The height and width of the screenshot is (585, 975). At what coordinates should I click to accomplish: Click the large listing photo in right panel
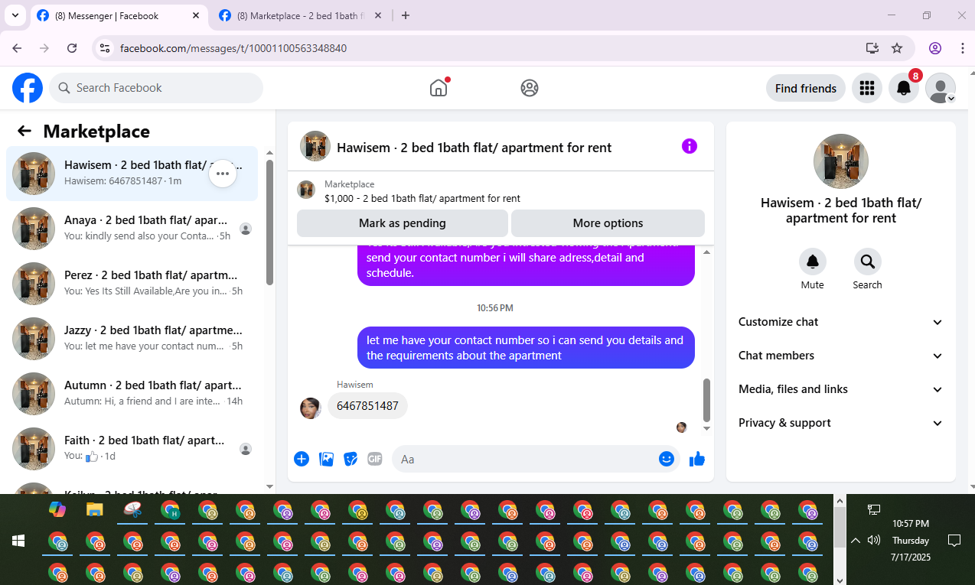(x=841, y=161)
